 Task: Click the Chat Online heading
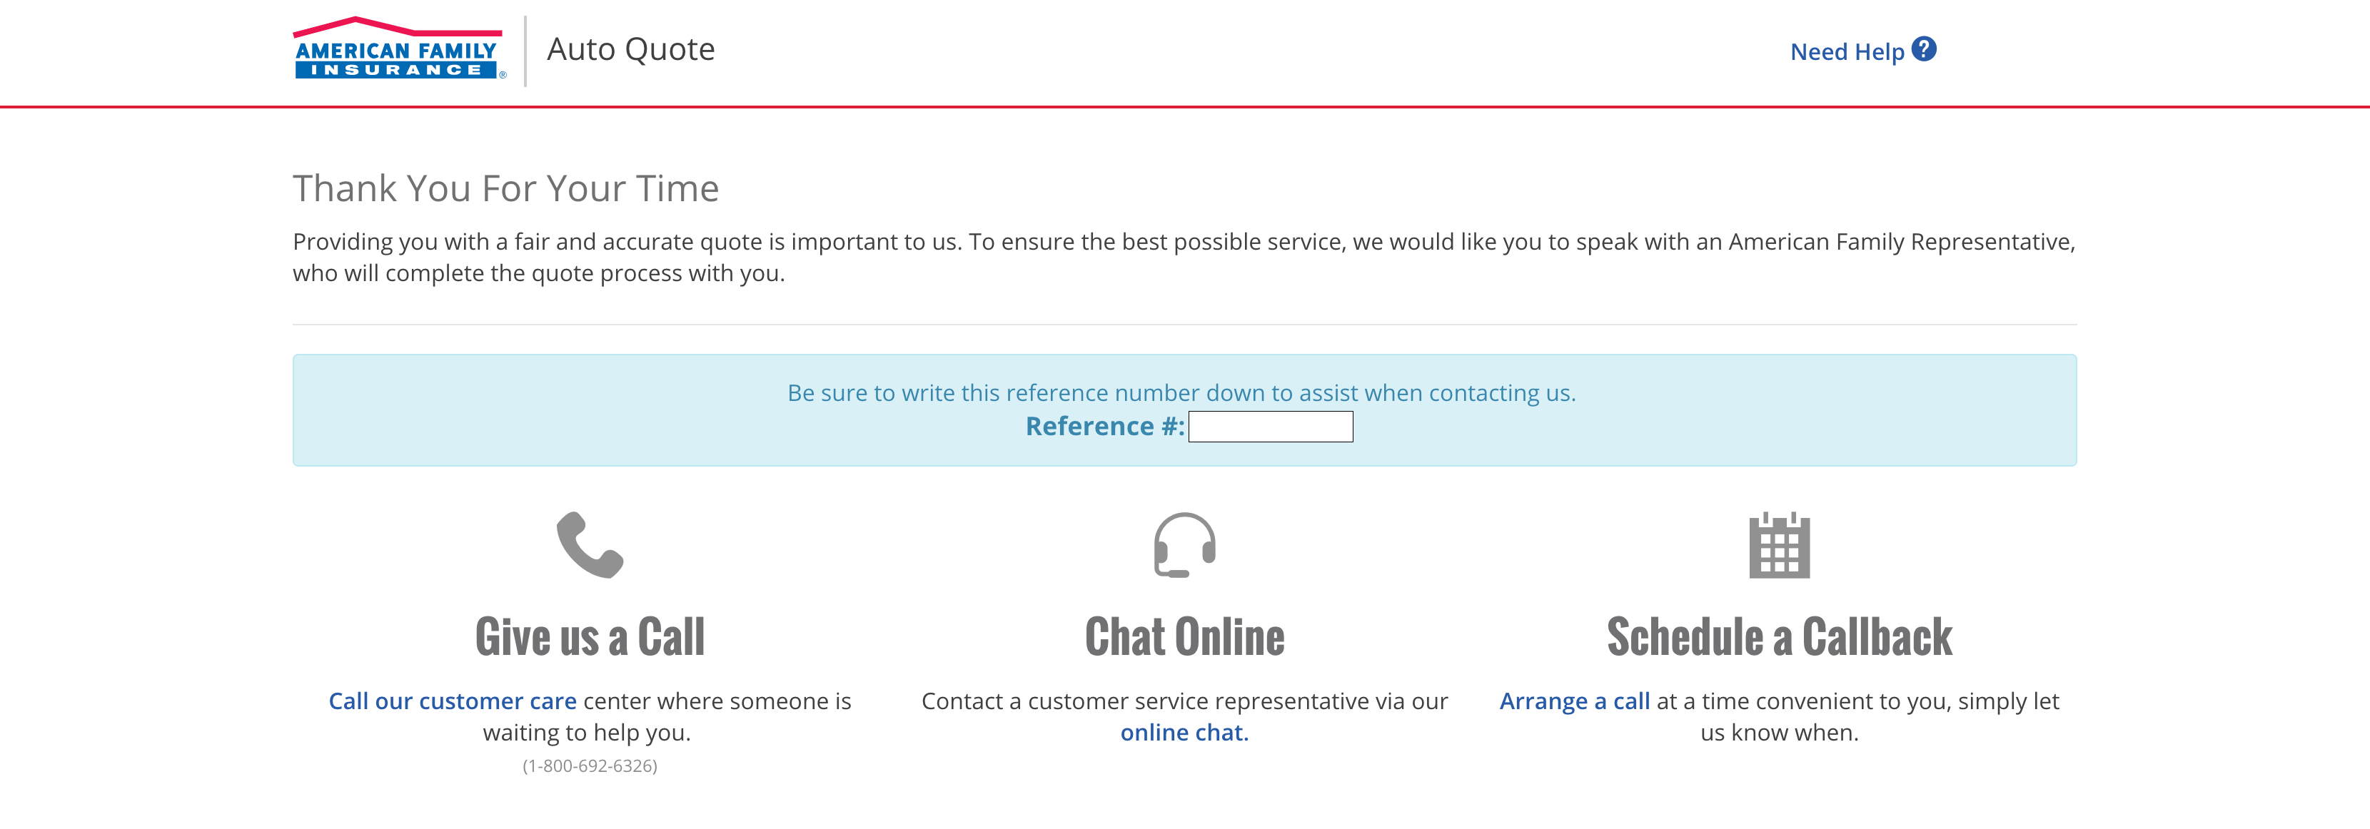click(1184, 637)
